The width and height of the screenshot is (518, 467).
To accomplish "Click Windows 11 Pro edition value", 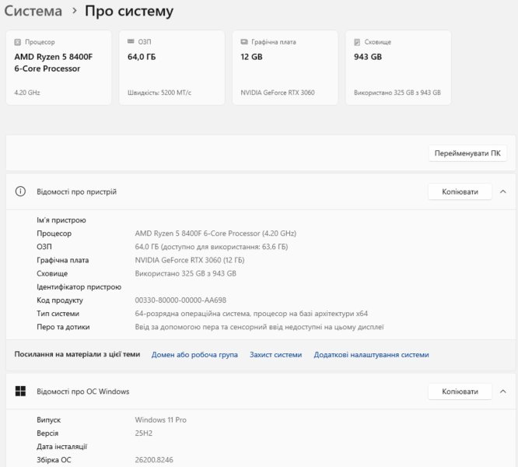I will tap(160, 420).
